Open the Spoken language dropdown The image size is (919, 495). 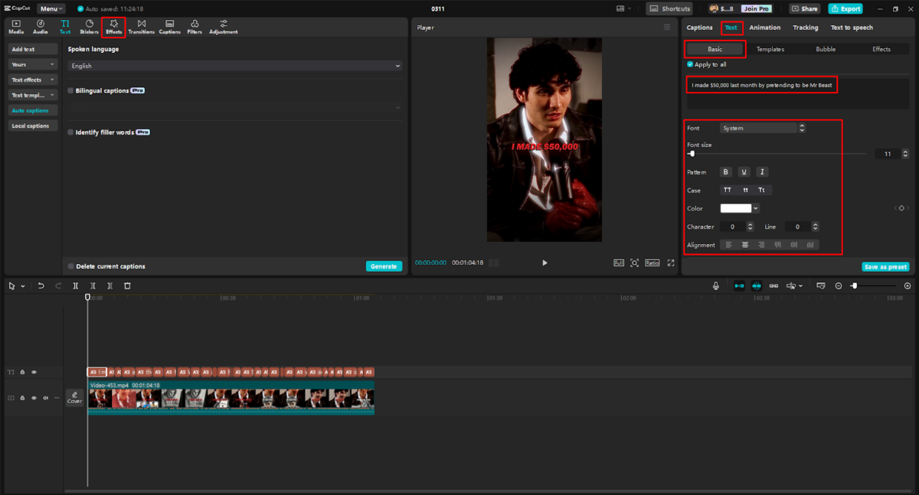pyautogui.click(x=234, y=67)
